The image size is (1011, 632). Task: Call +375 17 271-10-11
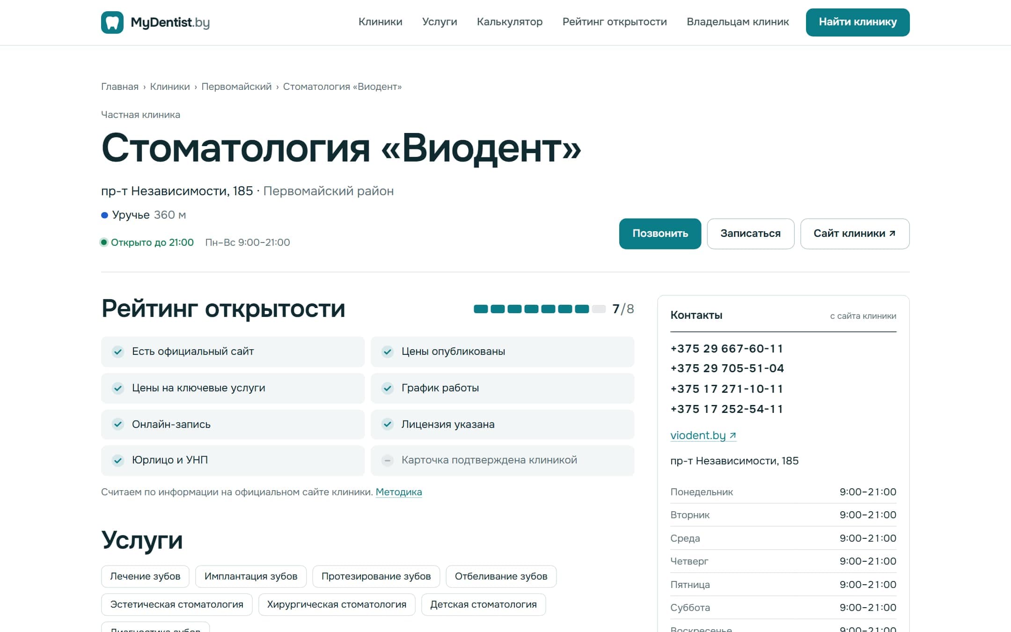726,389
